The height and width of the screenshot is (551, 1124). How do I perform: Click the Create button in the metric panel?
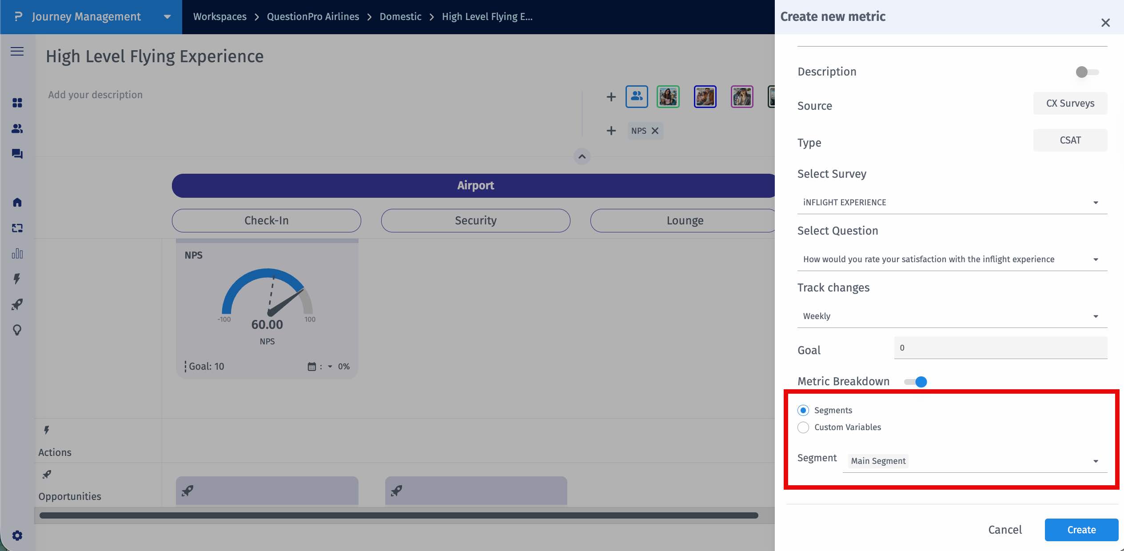click(1081, 530)
